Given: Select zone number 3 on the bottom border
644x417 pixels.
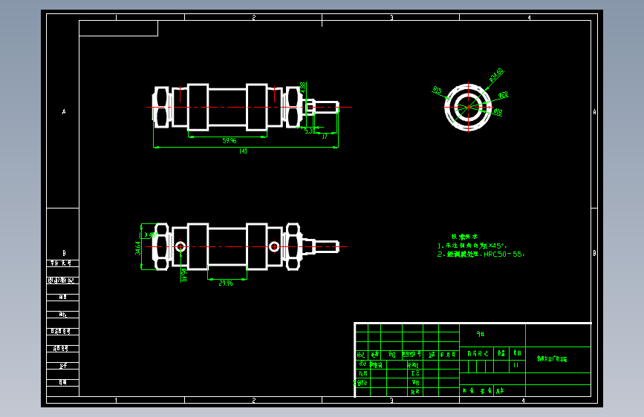Looking at the screenshot, I should 391,400.
